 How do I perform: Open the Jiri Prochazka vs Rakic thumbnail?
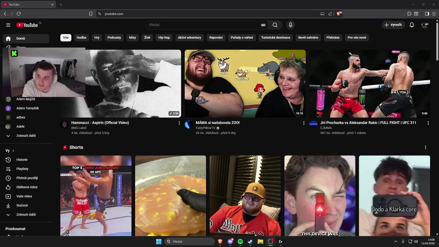click(370, 84)
